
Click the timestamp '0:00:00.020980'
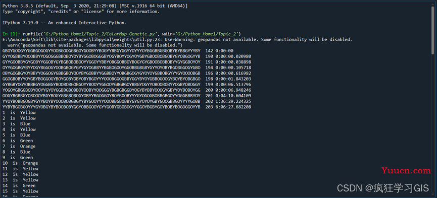click(x=233, y=56)
